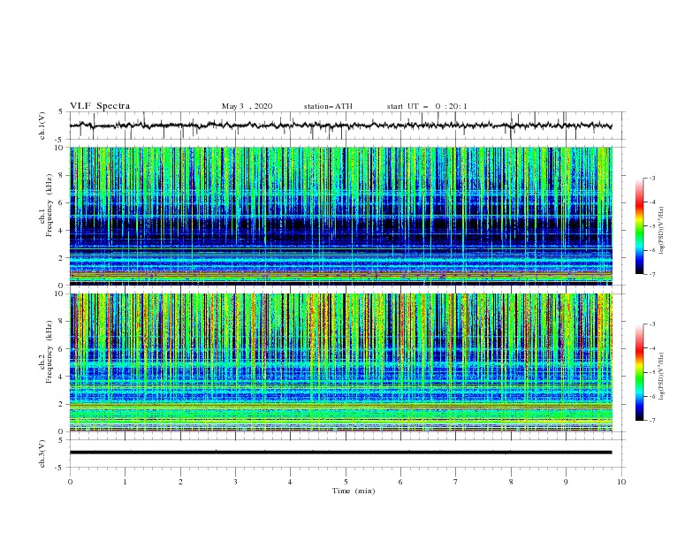Screen dimensions: 700x541
Task: Click the ch.1 spectrogram panel
Action: 341,216
